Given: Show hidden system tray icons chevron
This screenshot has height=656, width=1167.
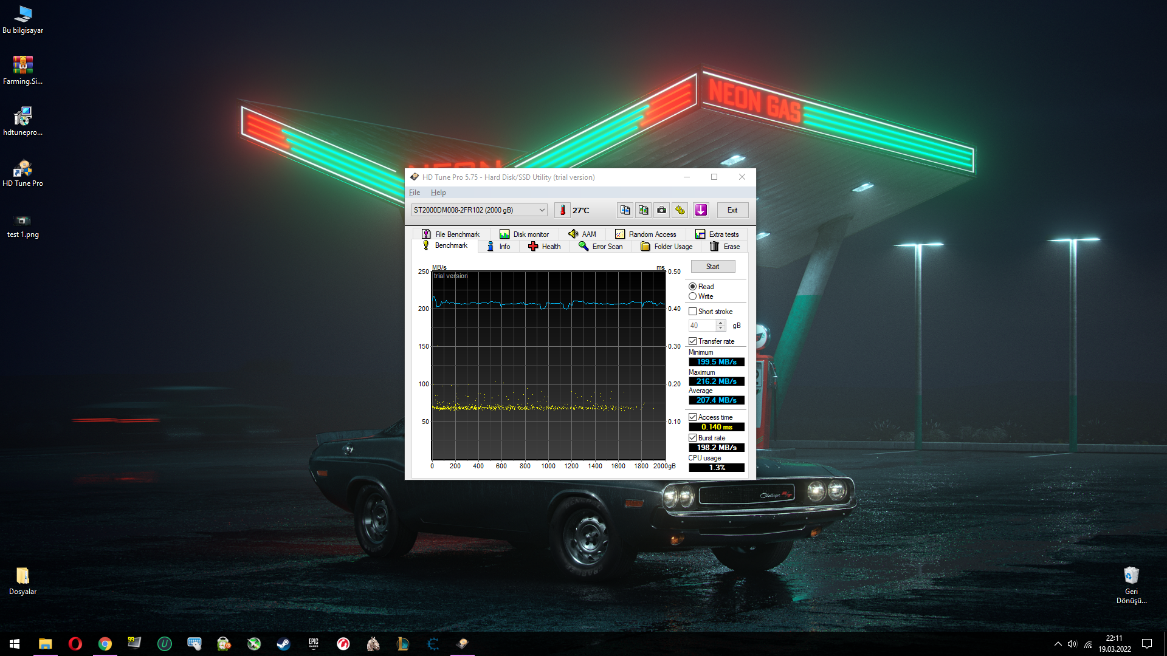Looking at the screenshot, I should [x=1058, y=644].
